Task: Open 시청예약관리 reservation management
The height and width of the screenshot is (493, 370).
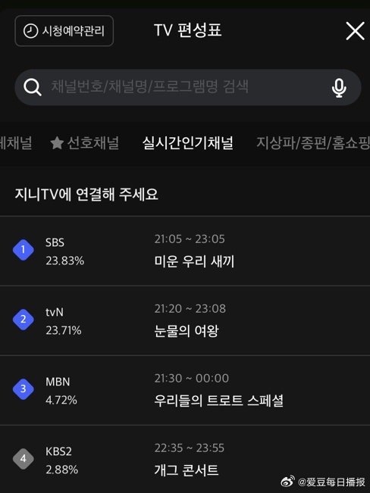Action: pyautogui.click(x=64, y=31)
